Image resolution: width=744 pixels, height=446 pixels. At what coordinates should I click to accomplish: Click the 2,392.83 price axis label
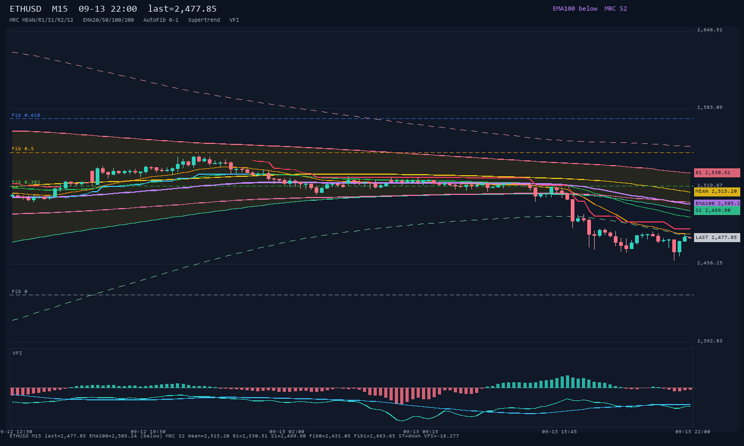[710, 341]
